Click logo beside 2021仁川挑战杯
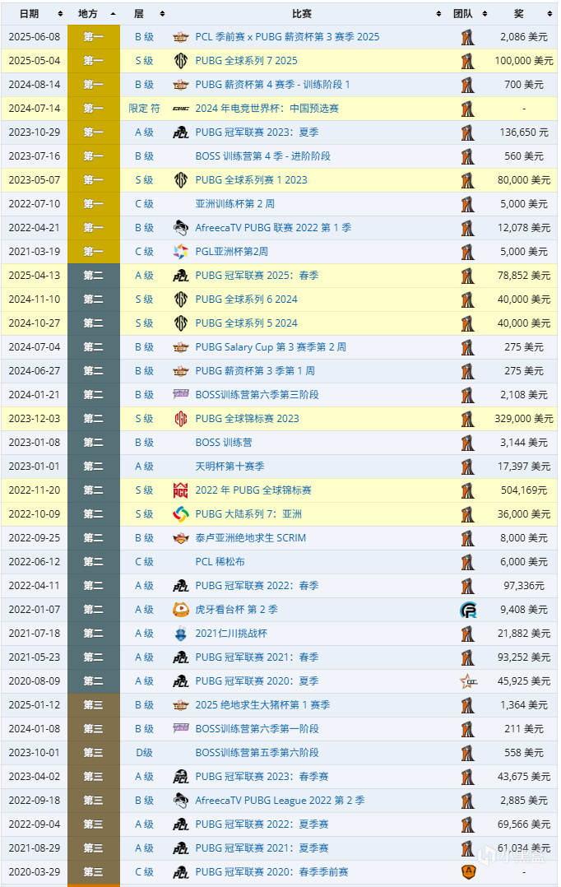Image resolution: width=561 pixels, height=887 pixels. tap(180, 634)
